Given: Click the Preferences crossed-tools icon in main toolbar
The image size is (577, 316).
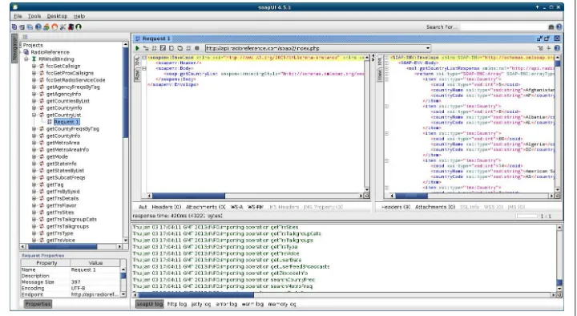Looking at the screenshot, I should pos(63,27).
